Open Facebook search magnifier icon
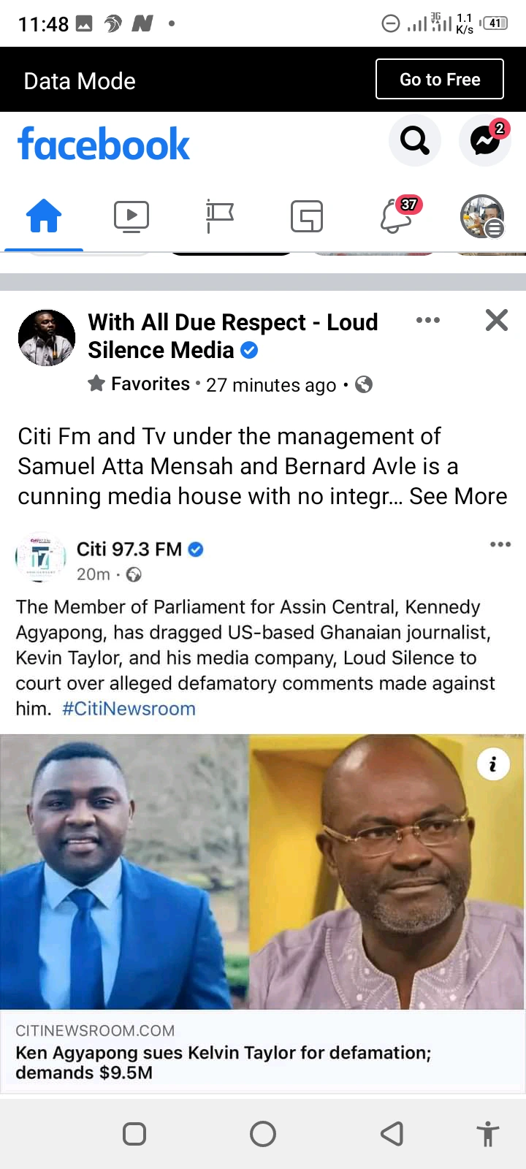The width and height of the screenshot is (526, 1169). 415,140
